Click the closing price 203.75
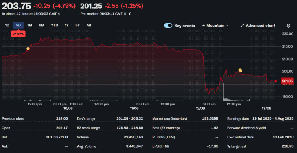The height and width of the screenshot is (153, 297). pos(16,6)
